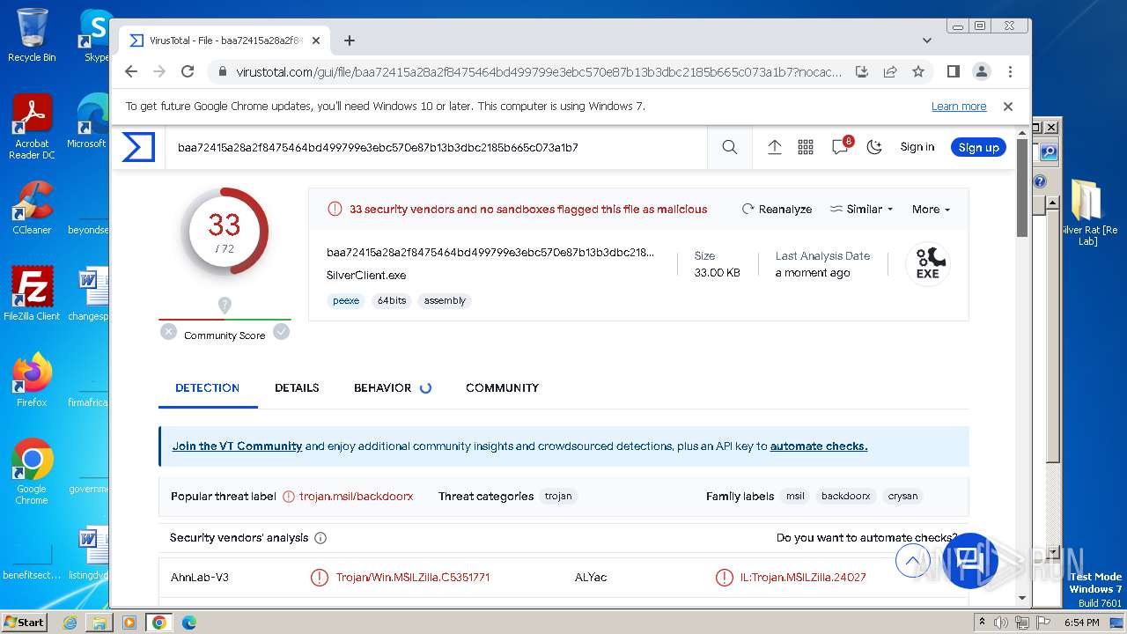The height and width of the screenshot is (634, 1127).
Task: Click the Edge taskbar icon
Action: 189,623
